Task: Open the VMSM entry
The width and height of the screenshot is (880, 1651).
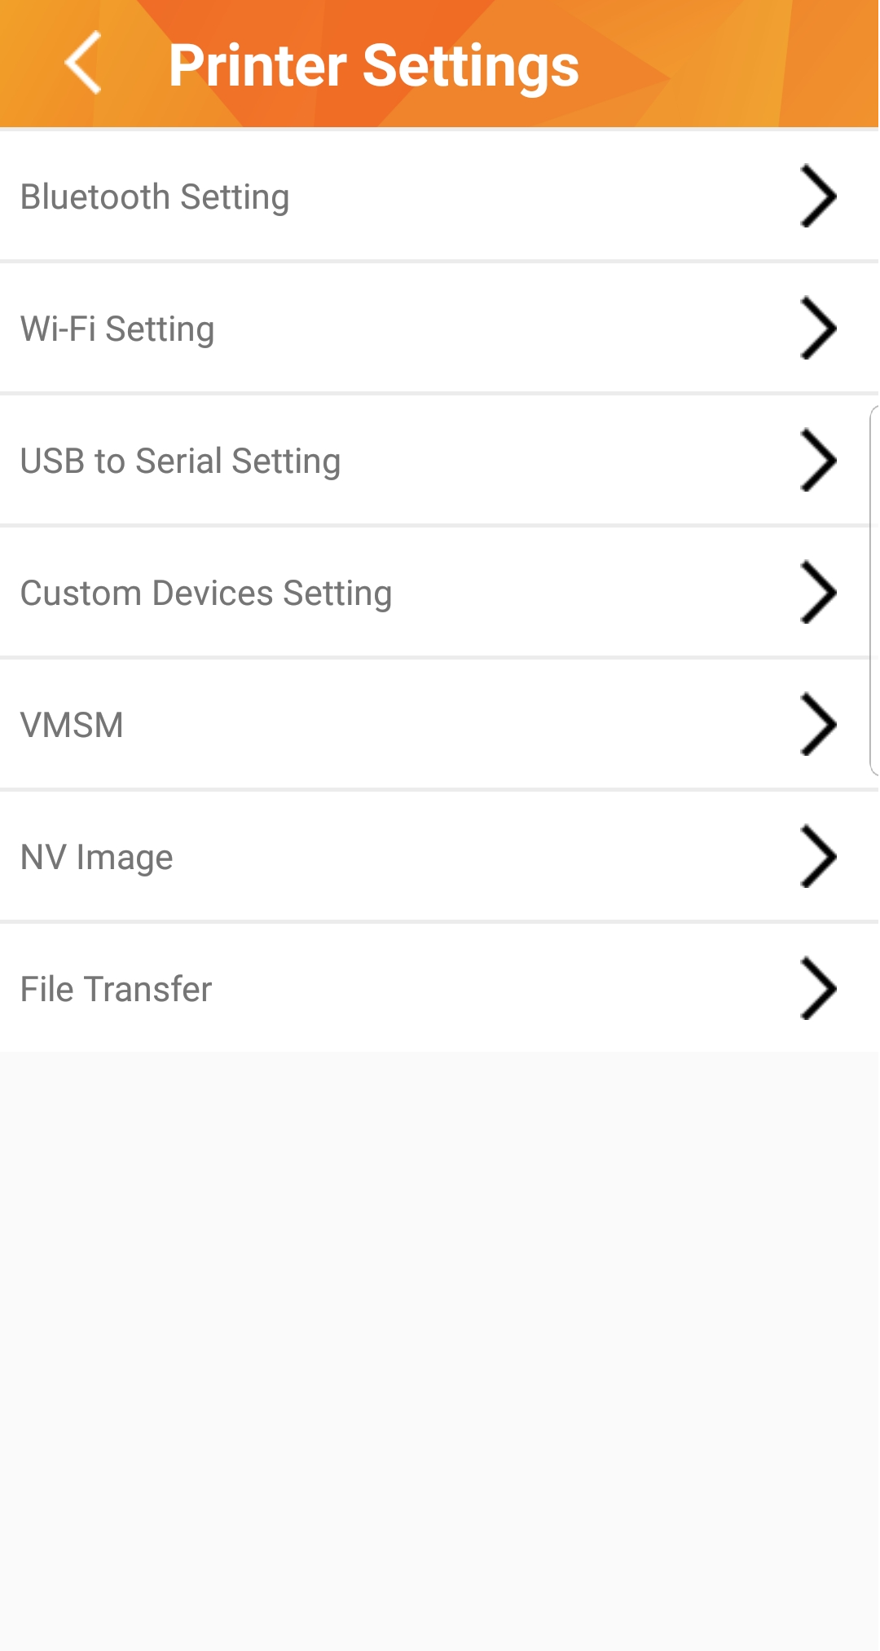Action: point(72,726)
